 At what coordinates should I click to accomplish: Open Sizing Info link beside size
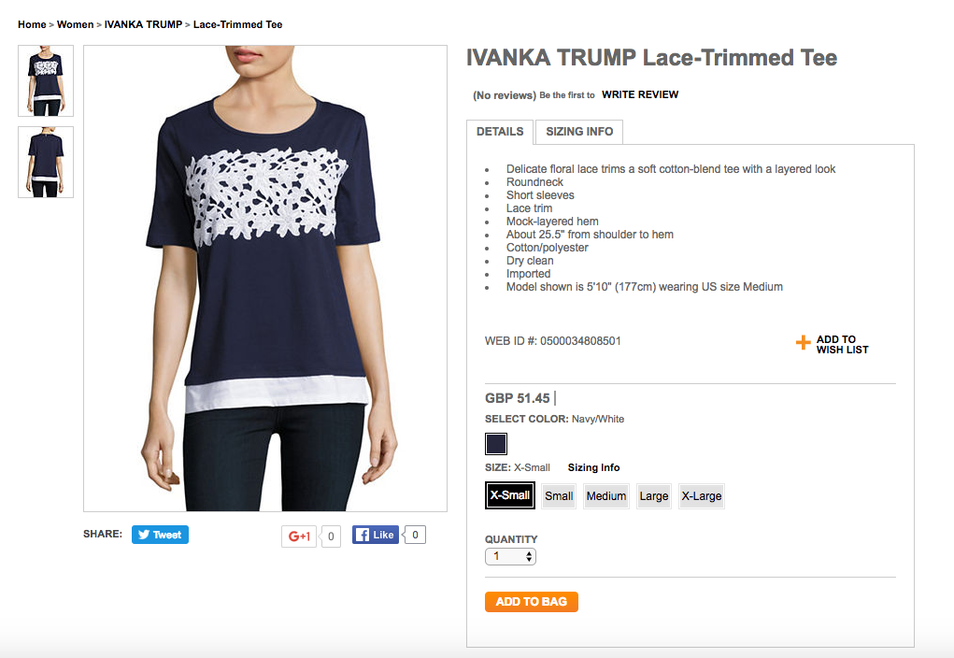pos(594,467)
